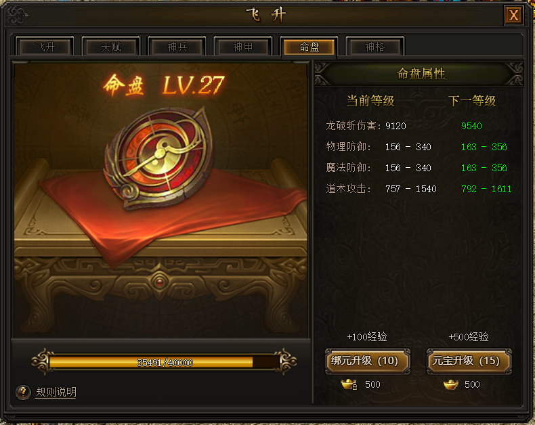The width and height of the screenshot is (535, 425).
Task: Go to the 神甲 tab
Action: [x=243, y=47]
